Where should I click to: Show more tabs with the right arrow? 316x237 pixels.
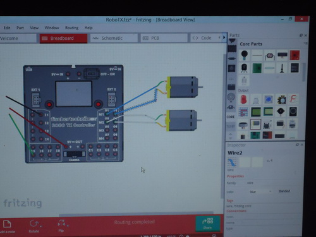click(x=224, y=37)
